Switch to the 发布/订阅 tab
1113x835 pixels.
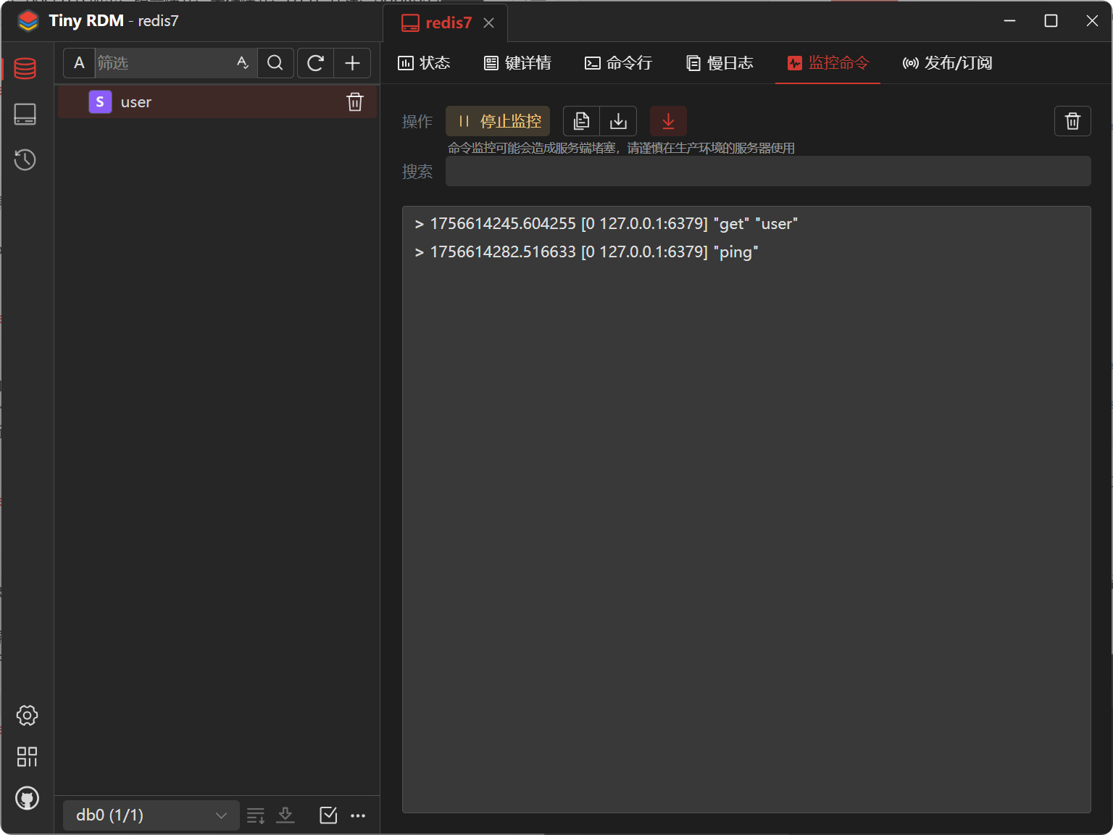coord(947,63)
